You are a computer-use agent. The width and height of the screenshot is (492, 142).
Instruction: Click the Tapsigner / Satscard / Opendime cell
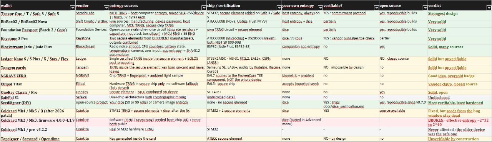pos(38,139)
